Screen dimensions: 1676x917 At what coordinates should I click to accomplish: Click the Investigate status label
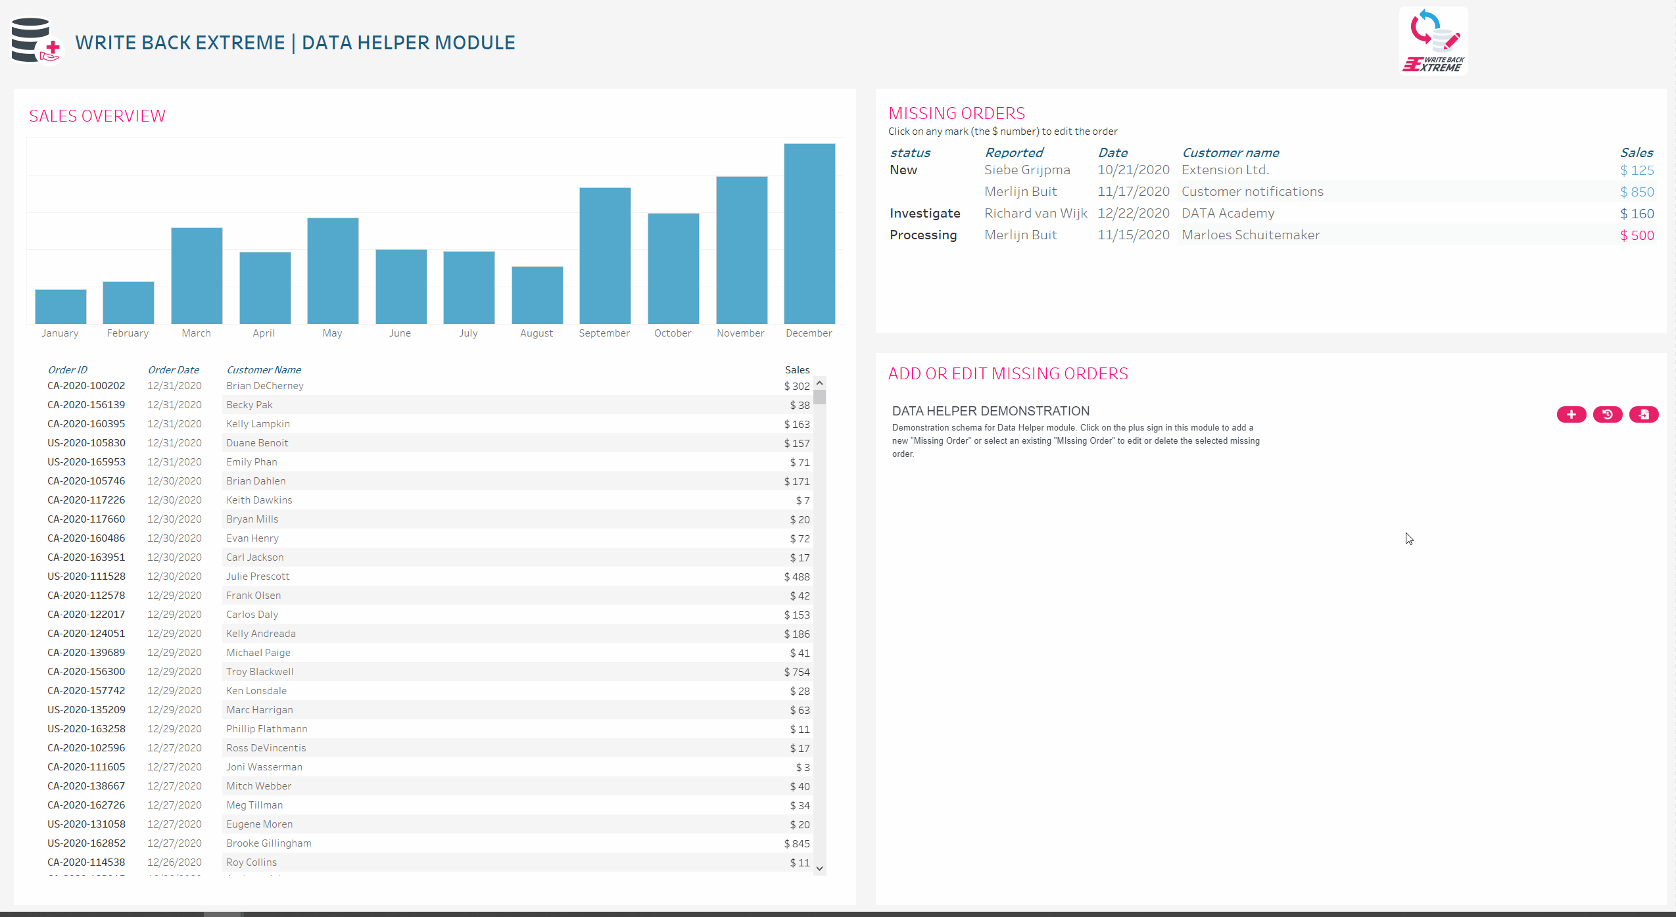click(924, 213)
